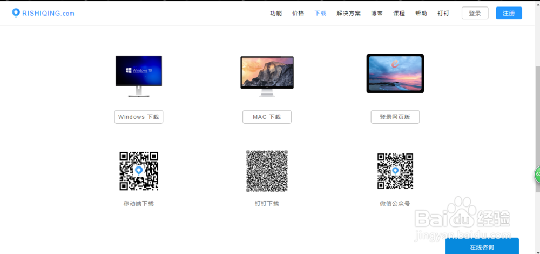Click the 登录 button
The width and height of the screenshot is (540, 254).
click(x=475, y=13)
